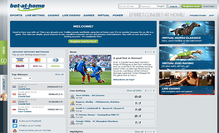The image size is (219, 133).
Task: Click the Facebook icon
Action: click(x=15, y=121)
